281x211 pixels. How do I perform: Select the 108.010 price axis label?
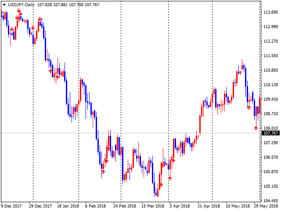tap(270, 128)
